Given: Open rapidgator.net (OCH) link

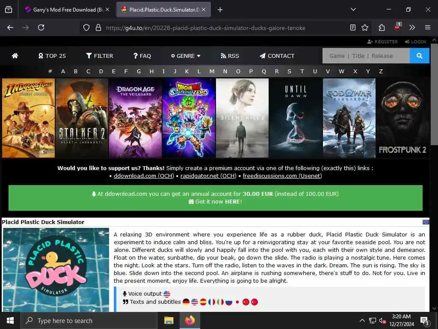Looking at the screenshot, I should coord(208,176).
